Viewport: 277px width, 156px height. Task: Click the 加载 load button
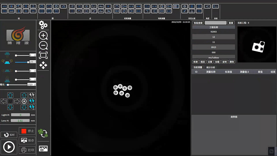(x=217, y=62)
